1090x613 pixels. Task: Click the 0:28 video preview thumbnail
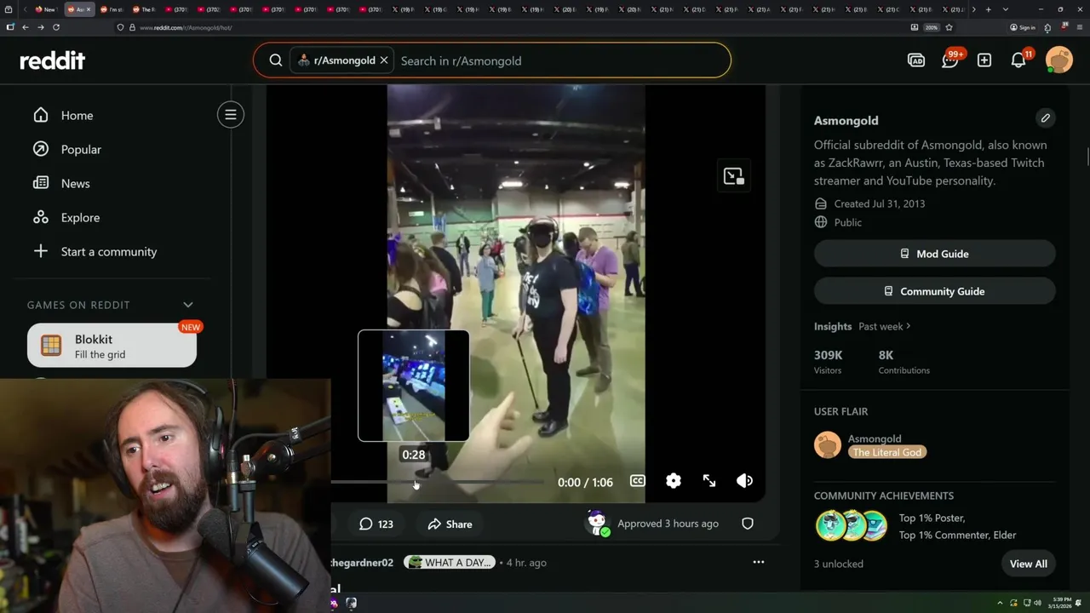click(413, 386)
